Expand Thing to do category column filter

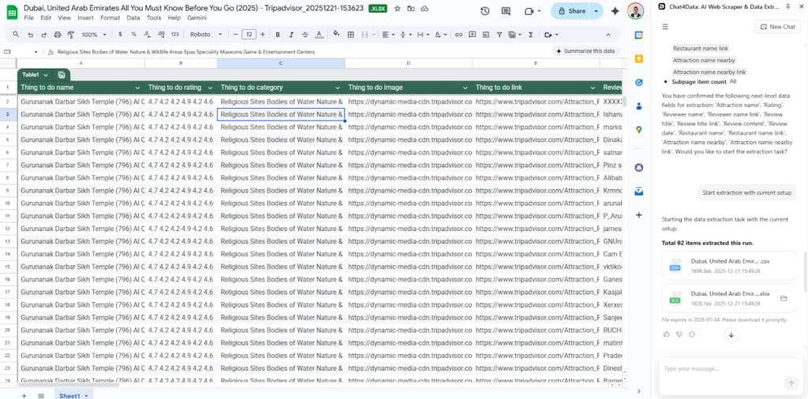pos(338,88)
